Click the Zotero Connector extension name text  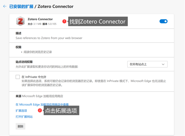[x=40, y=19]
